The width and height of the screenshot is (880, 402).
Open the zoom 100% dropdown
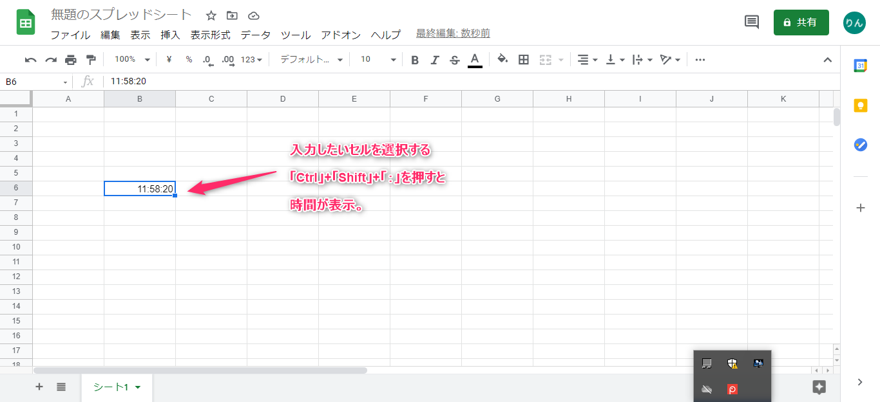point(131,59)
